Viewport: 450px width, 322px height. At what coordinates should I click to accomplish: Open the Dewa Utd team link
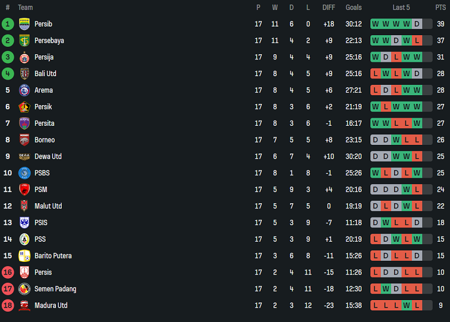tap(48, 156)
